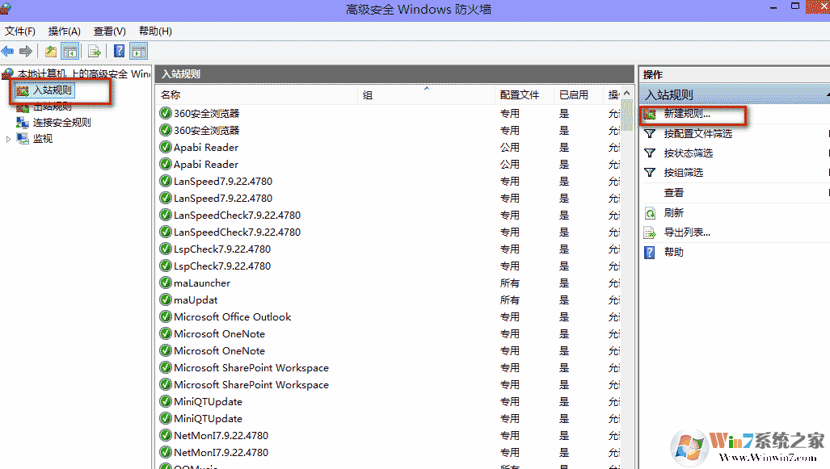
Task: Click the blue Help toolbar icon
Action: pos(119,52)
